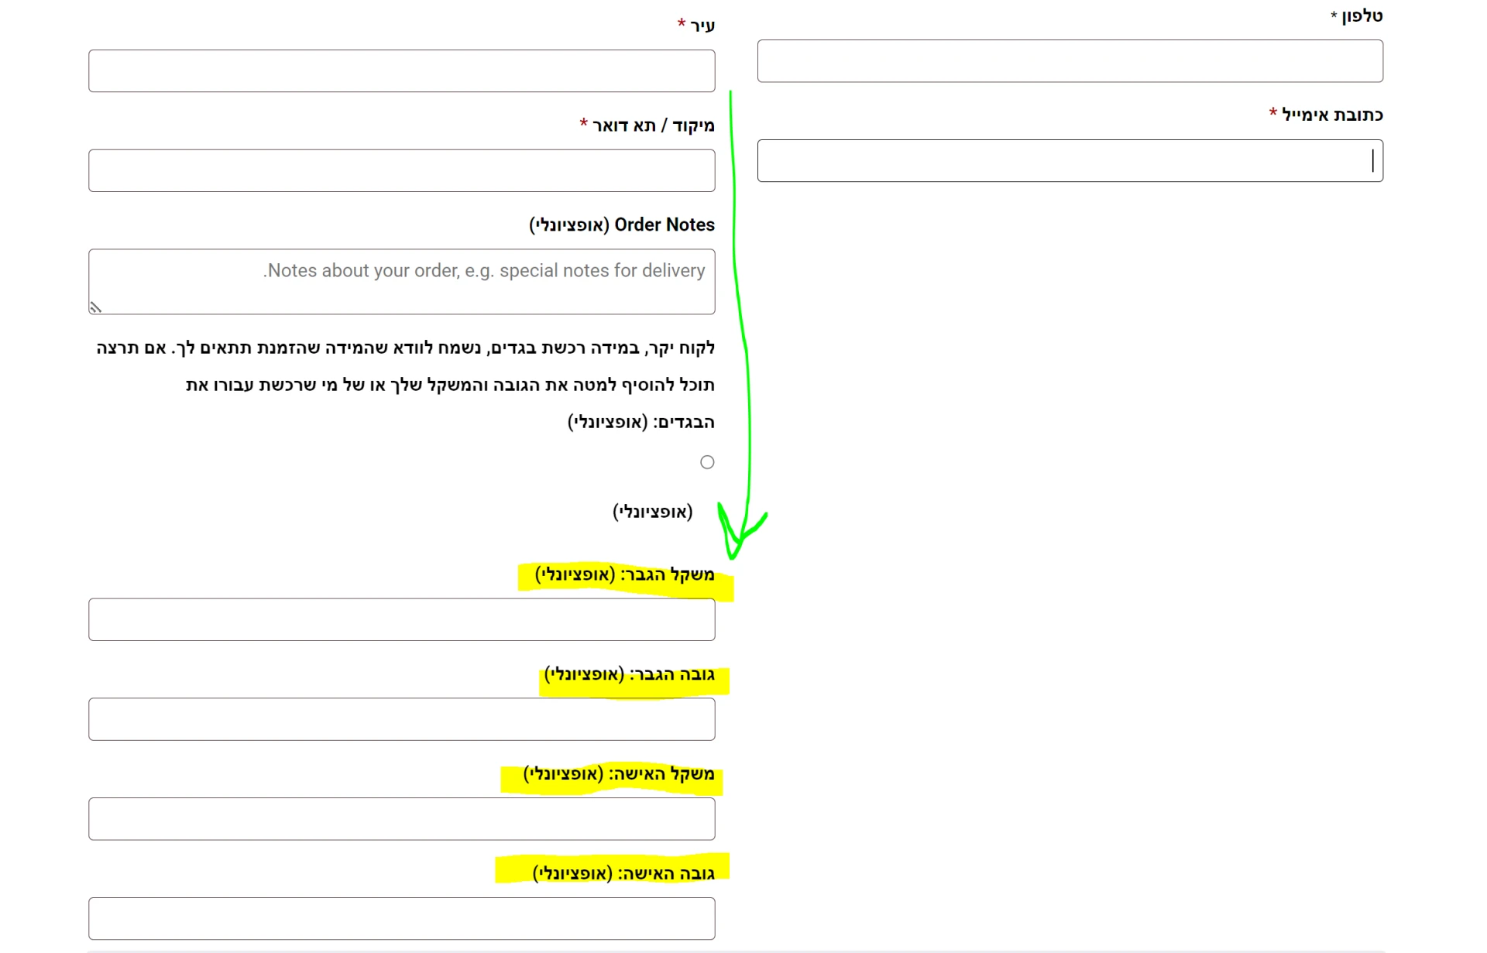Viewport: 1487px width, 953px height.
Task: Click the woman's weight (משקל האישה) input
Action: tap(401, 819)
